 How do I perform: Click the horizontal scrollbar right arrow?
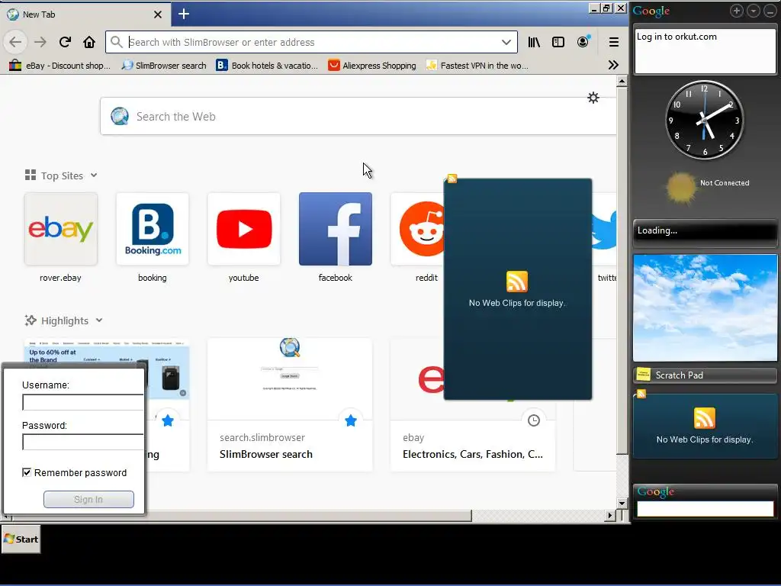coord(610,515)
